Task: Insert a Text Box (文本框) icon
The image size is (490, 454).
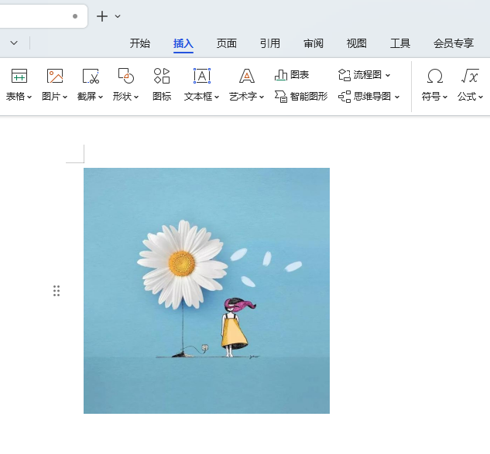Action: (201, 76)
